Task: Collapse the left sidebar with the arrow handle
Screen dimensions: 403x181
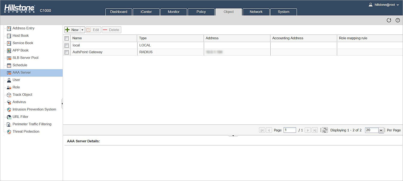Action: (x=63, y=104)
